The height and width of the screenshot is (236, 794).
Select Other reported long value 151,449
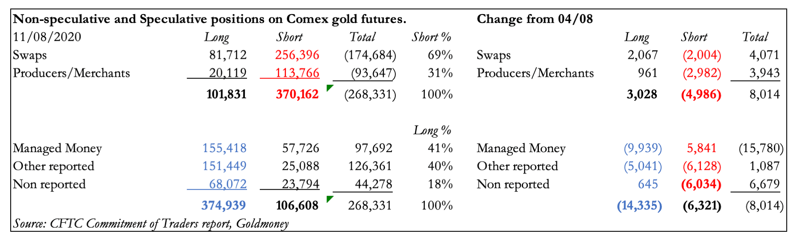(x=224, y=166)
